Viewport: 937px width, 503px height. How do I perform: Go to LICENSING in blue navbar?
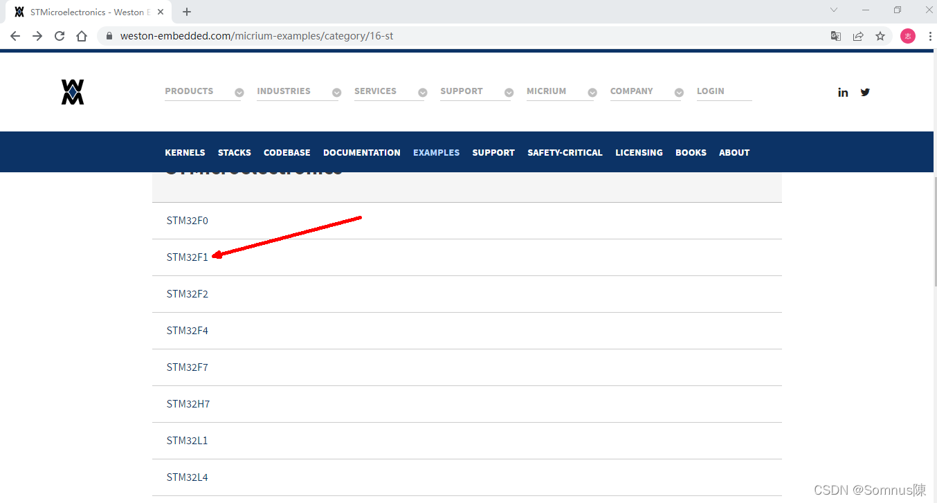point(639,152)
